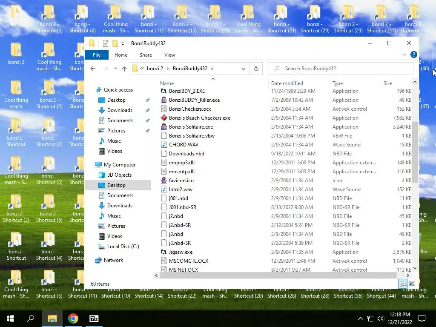Open BonziBUDDY_Killer.exe purple gorilla icon
Screen dimensions: 436x327
click(x=164, y=100)
